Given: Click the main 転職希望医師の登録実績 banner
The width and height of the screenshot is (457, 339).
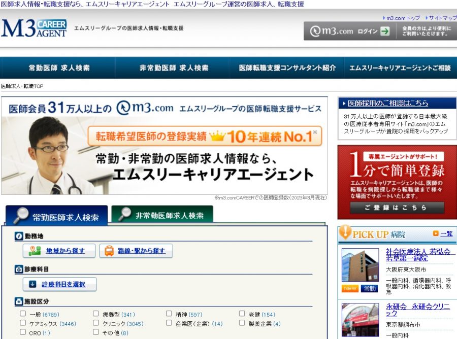Looking at the screenshot, I should point(165,146).
